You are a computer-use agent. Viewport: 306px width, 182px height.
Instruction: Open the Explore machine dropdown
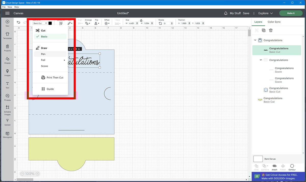pyautogui.click(x=265, y=13)
